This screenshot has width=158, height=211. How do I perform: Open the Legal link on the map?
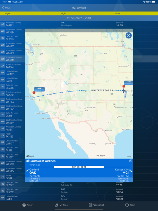coord(129,156)
